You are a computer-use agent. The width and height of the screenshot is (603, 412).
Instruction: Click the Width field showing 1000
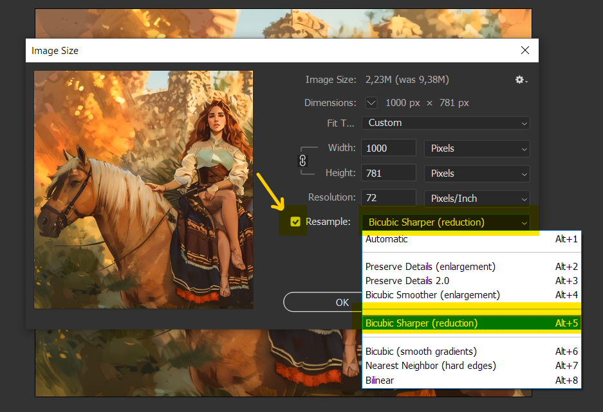(x=389, y=148)
